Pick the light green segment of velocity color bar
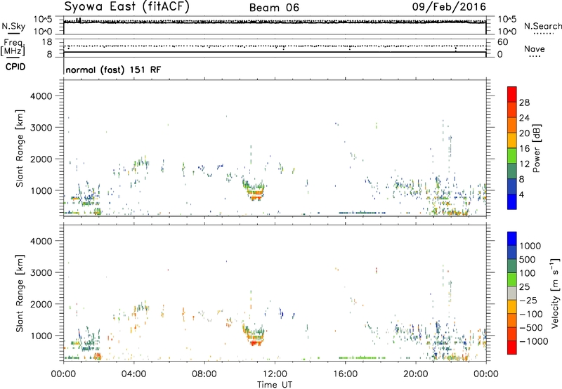Screen dimensions: 562x389 [x=512, y=279]
